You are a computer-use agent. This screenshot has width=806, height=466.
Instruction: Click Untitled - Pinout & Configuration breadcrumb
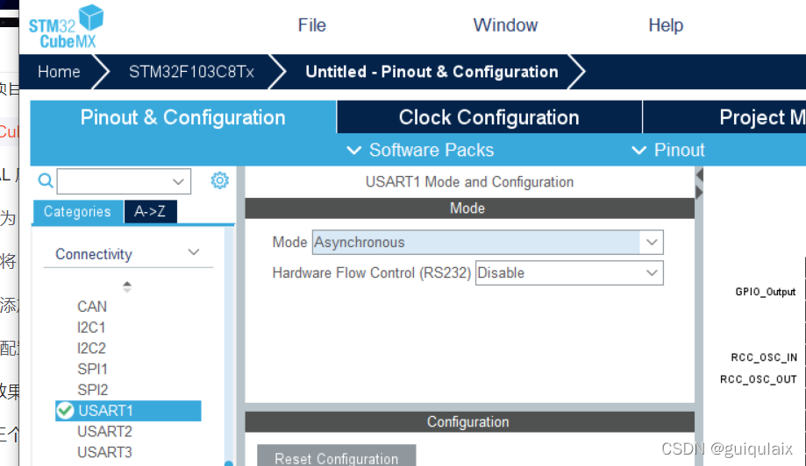(x=432, y=72)
